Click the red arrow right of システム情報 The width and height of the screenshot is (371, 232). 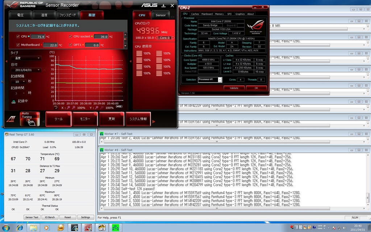pos(154,122)
